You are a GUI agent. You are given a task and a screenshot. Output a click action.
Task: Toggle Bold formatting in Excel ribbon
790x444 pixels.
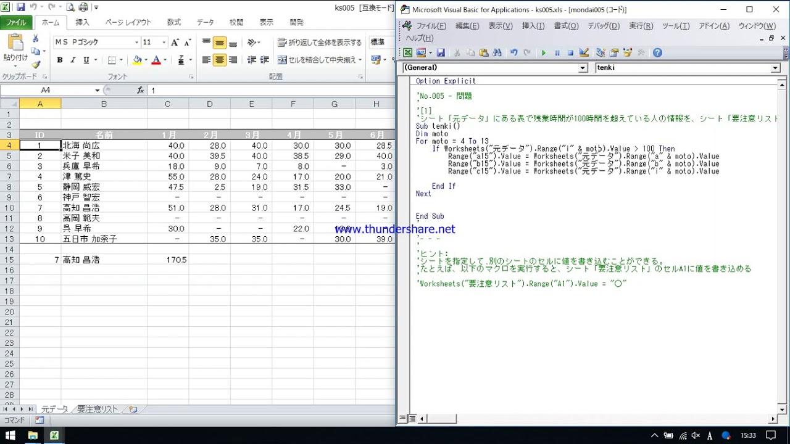[60, 60]
